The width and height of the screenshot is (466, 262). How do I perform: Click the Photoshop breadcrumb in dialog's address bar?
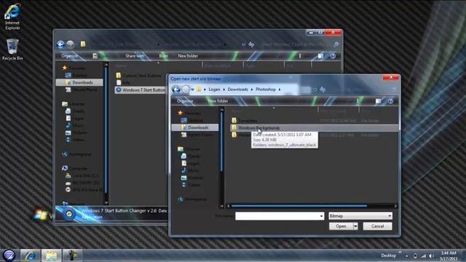[266, 90]
